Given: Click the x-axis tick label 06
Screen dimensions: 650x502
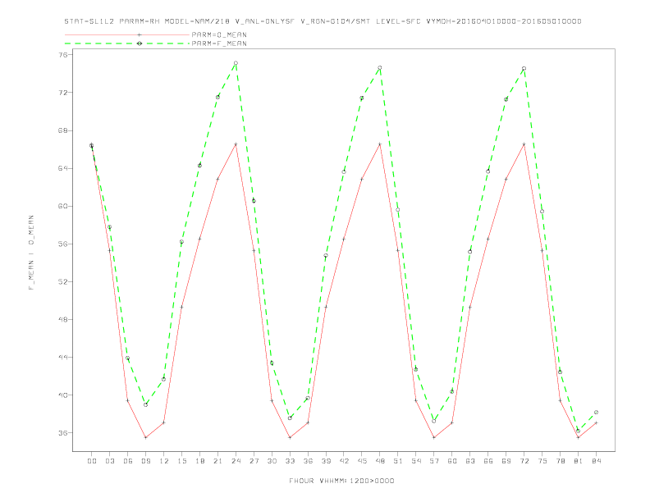Looking at the screenshot, I should tap(128, 461).
